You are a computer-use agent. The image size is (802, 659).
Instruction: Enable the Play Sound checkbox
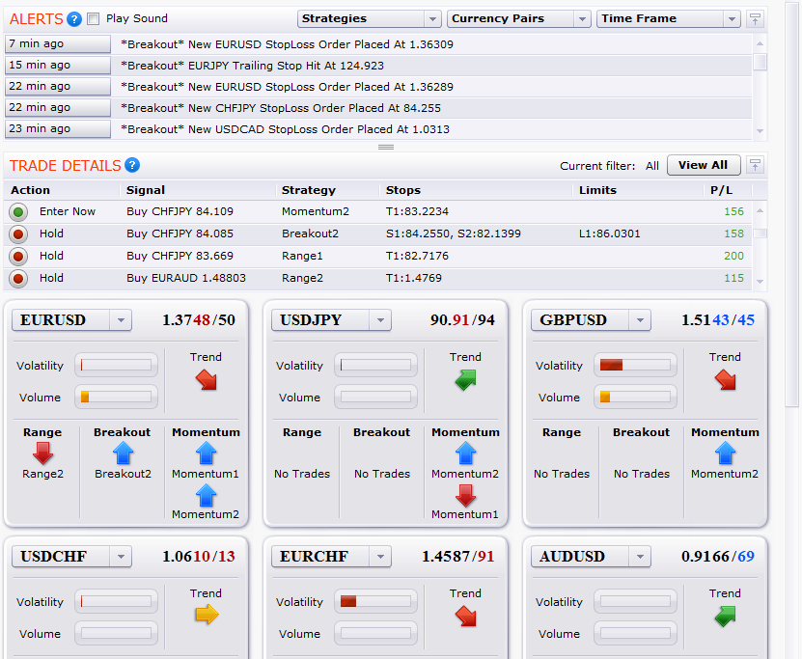pyautogui.click(x=93, y=18)
